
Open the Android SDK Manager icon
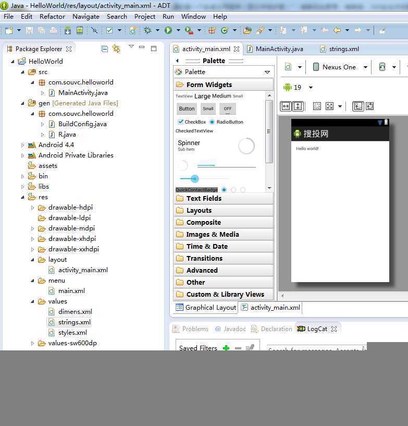point(68,30)
